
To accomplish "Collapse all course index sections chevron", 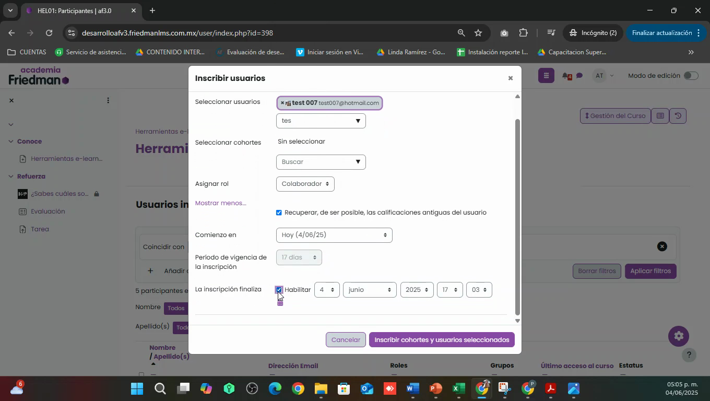I will (x=10, y=124).
